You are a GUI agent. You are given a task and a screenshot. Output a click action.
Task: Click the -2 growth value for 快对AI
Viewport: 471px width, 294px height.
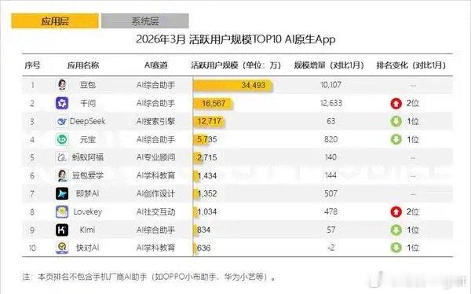[330, 248]
